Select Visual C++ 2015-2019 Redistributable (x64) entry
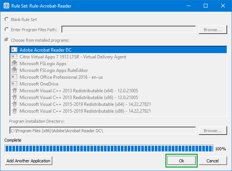Screen dimensions: 232x171 click(119, 104)
